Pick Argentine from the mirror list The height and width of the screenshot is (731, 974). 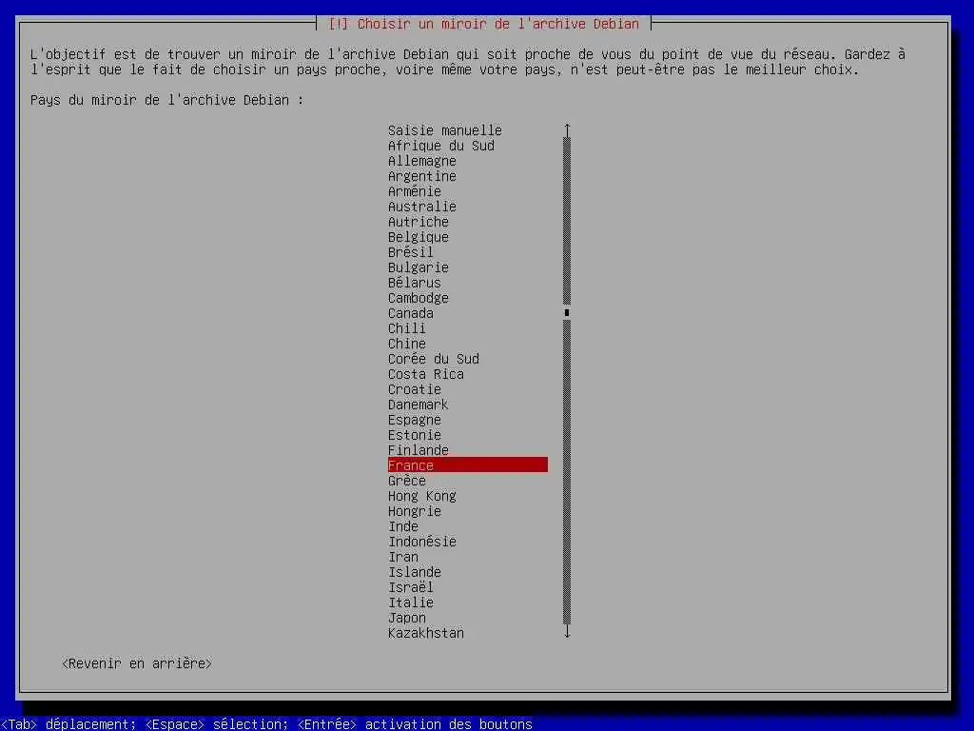coord(421,176)
